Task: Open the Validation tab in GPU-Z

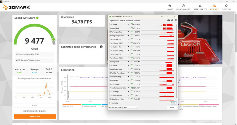Action: pyautogui.click(x=137, y=20)
